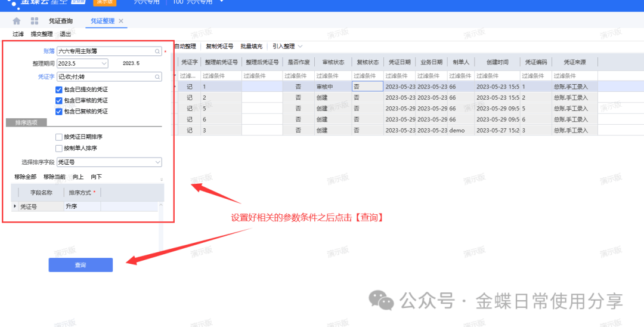Open the 整理期间 2023.5 dropdown

coord(104,63)
